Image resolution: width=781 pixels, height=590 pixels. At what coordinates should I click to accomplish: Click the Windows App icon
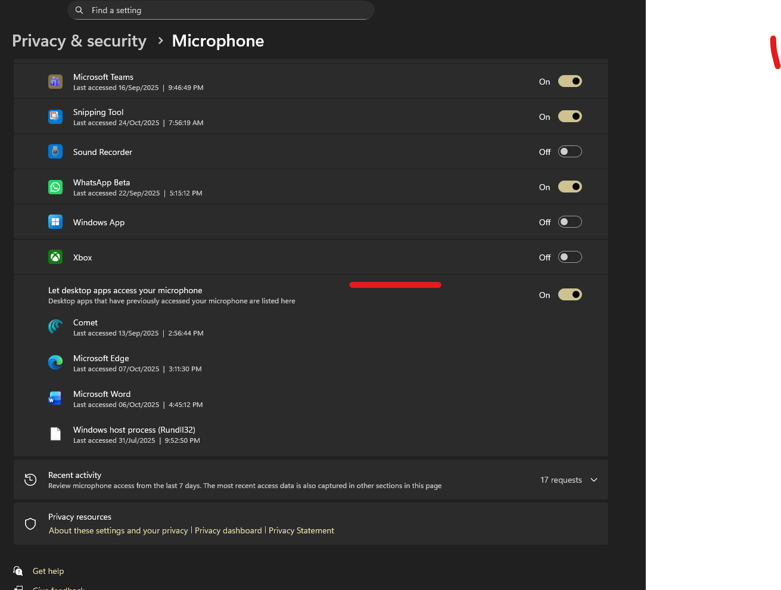(x=55, y=222)
